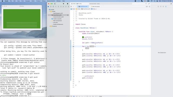Toggle the inspector panel on the right
The width and height of the screenshot is (173, 97).
(x=171, y=4)
